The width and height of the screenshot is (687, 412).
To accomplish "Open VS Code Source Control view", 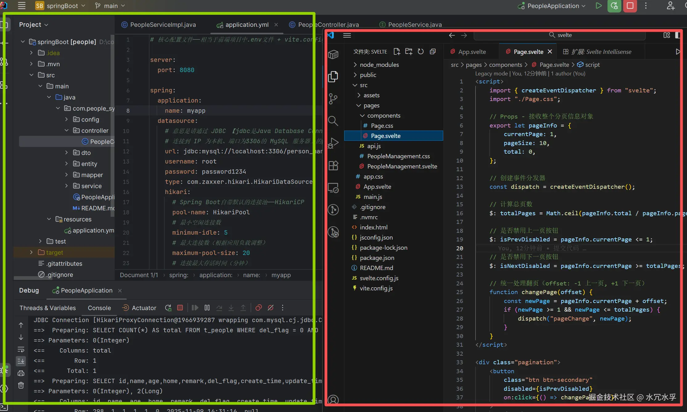I will point(333,99).
